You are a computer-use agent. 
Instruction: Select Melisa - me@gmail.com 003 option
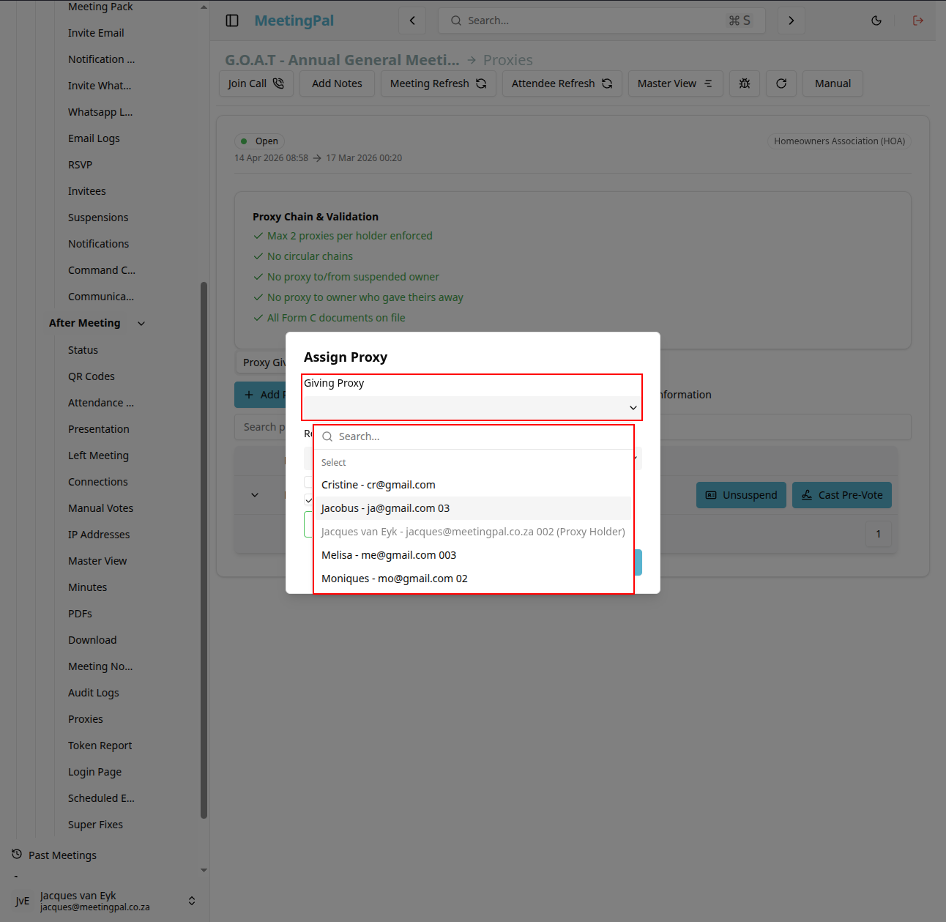coord(474,555)
